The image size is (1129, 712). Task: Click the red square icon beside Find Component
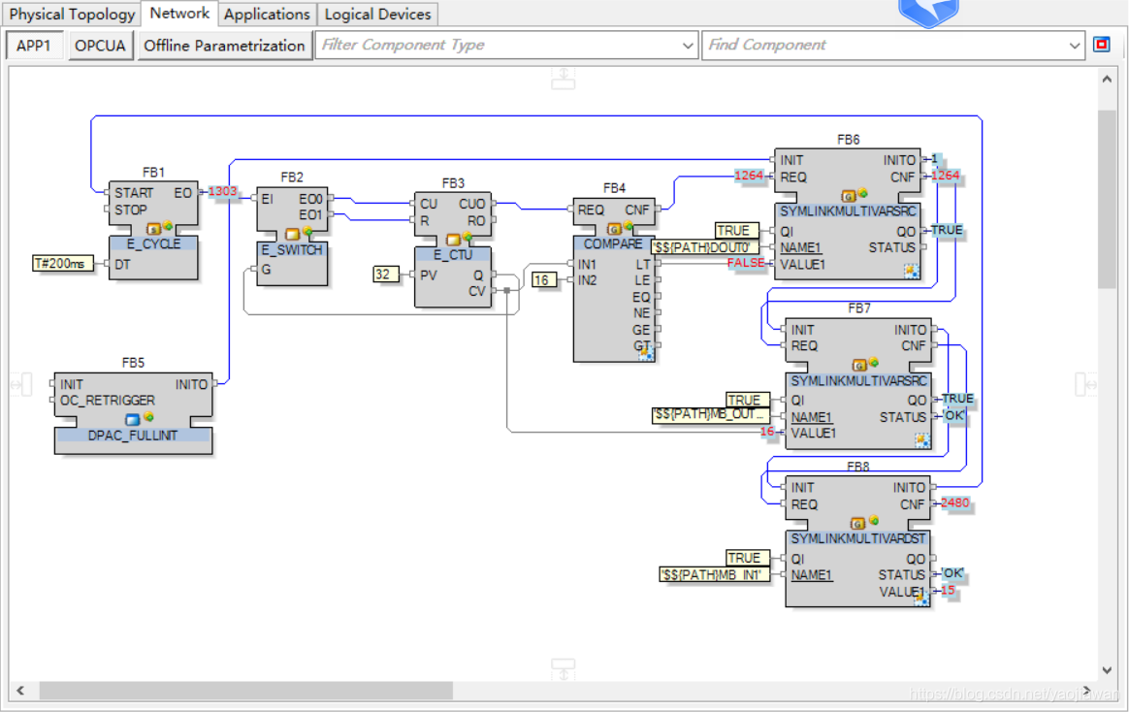[1101, 45]
